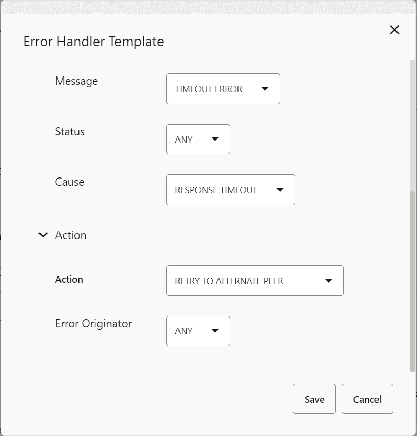Click the Cancel button
This screenshot has width=417, height=436.
click(x=367, y=399)
